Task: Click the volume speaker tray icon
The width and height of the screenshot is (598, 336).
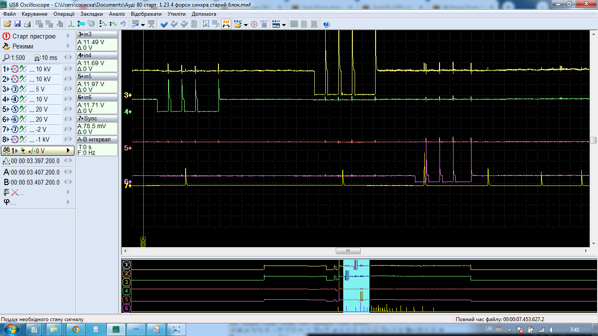Action: pyautogui.click(x=552, y=329)
